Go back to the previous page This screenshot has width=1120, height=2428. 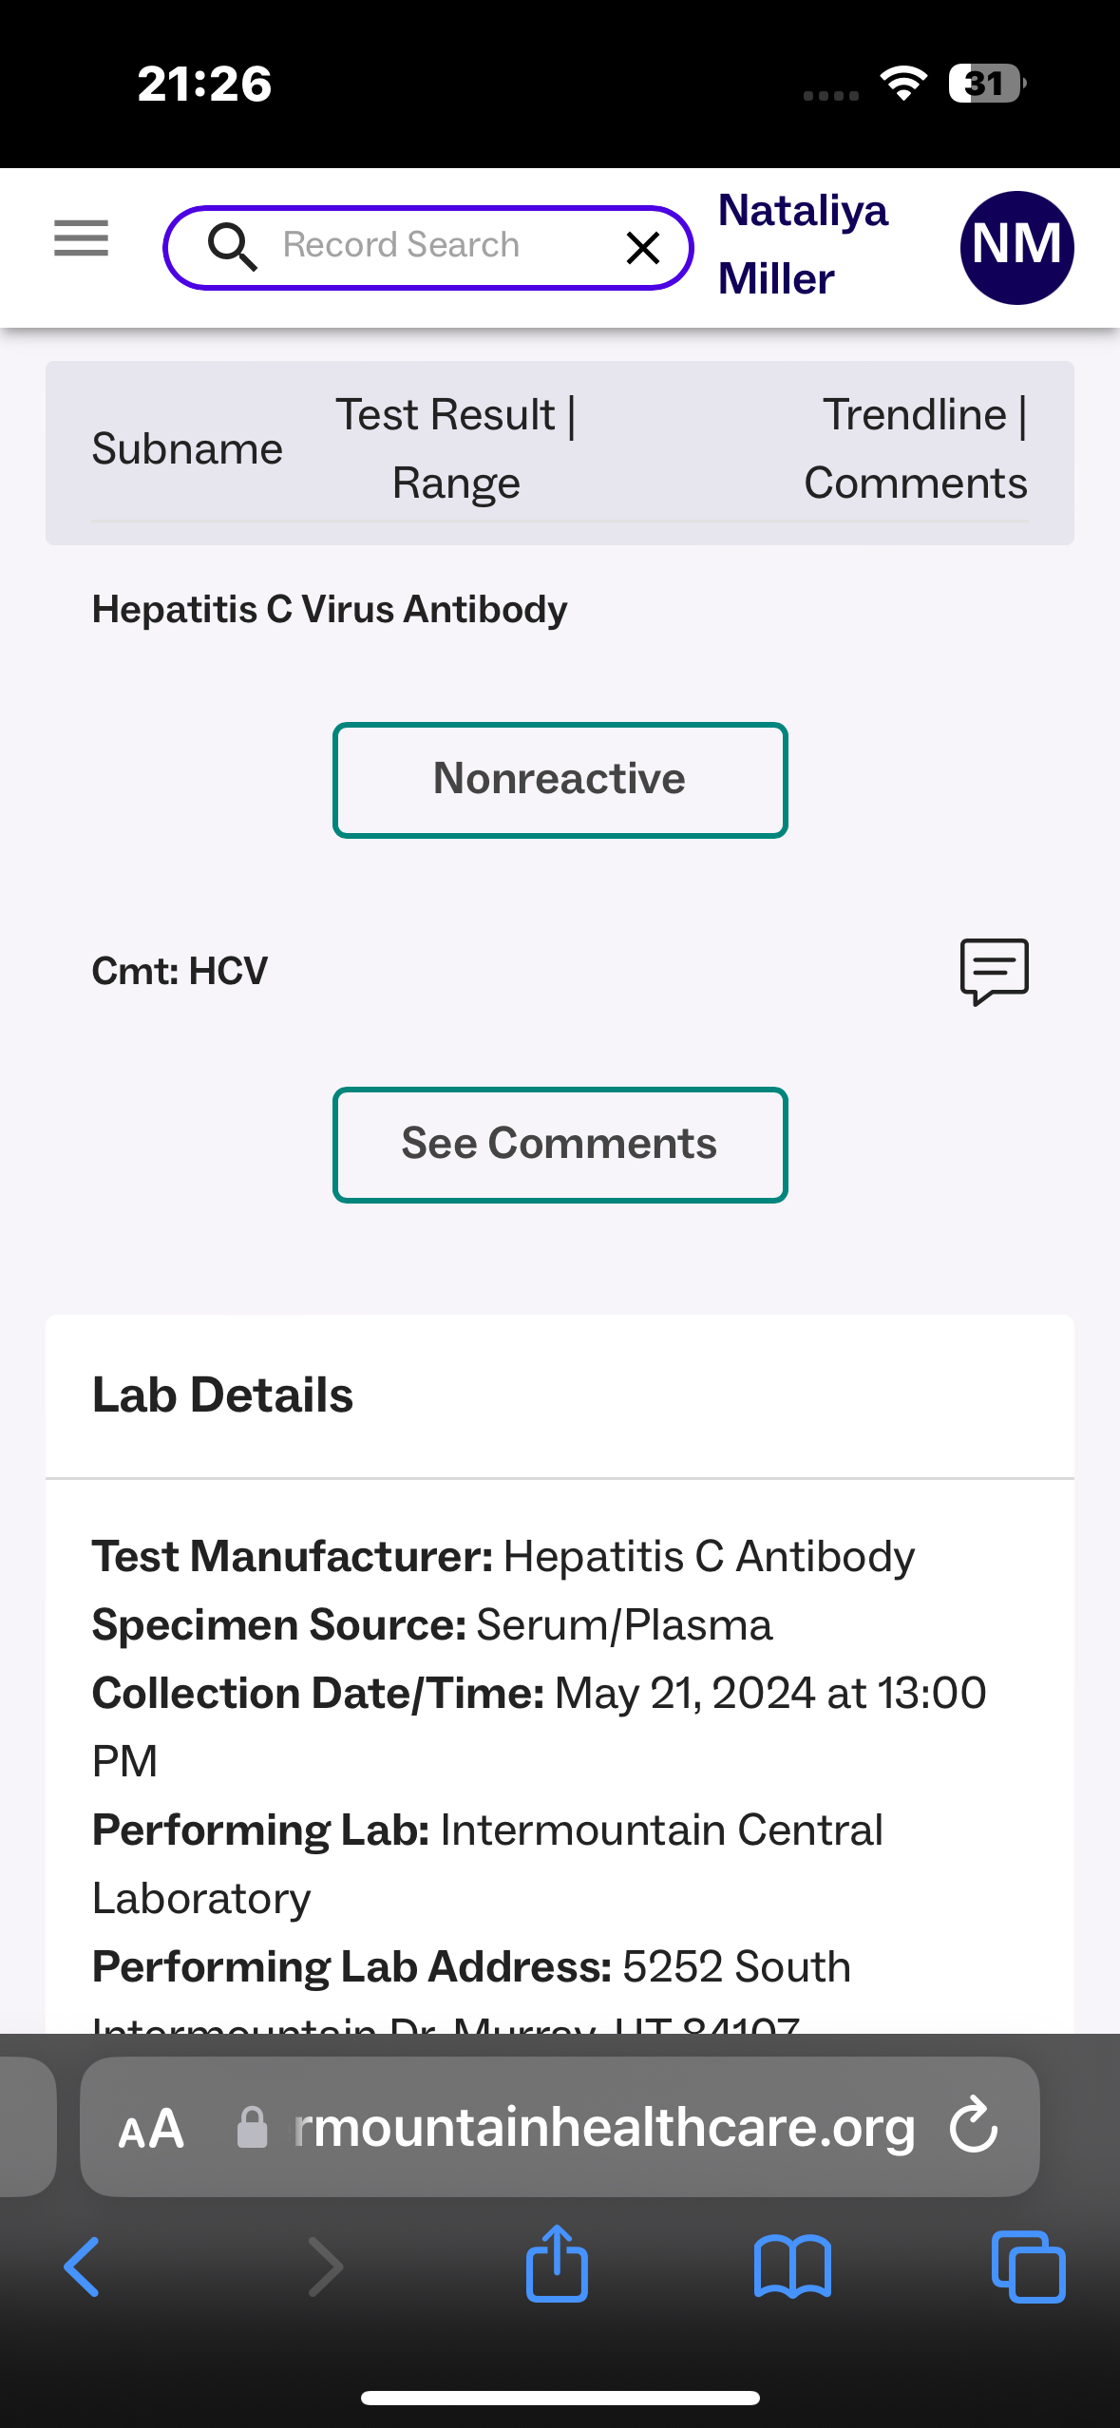(82, 2267)
